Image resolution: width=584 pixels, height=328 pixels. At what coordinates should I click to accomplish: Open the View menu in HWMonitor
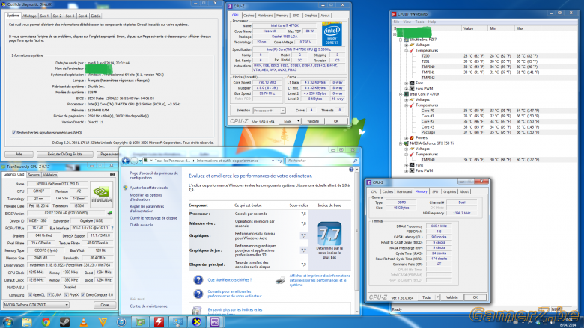(407, 22)
